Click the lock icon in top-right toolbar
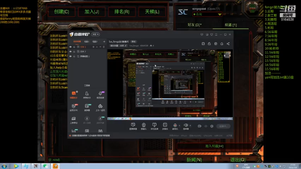The width and height of the screenshot is (301, 169). (x=209, y=44)
